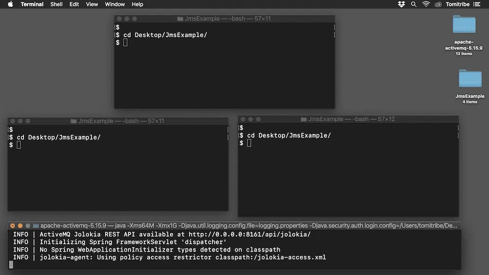
Task: Click the Dropbox menu bar icon
Action: click(401, 4)
